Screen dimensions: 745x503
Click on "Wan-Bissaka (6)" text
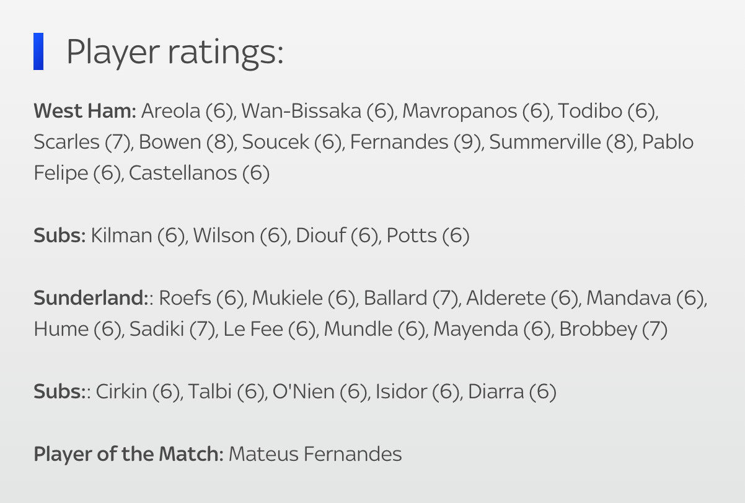click(x=318, y=112)
